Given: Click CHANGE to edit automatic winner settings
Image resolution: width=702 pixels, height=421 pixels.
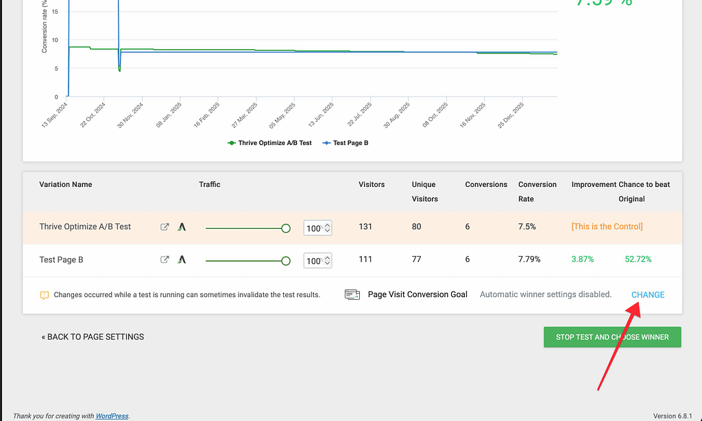Looking at the screenshot, I should coord(648,294).
